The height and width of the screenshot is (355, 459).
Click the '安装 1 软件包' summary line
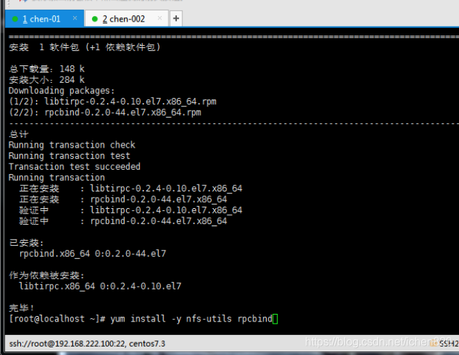pos(85,47)
